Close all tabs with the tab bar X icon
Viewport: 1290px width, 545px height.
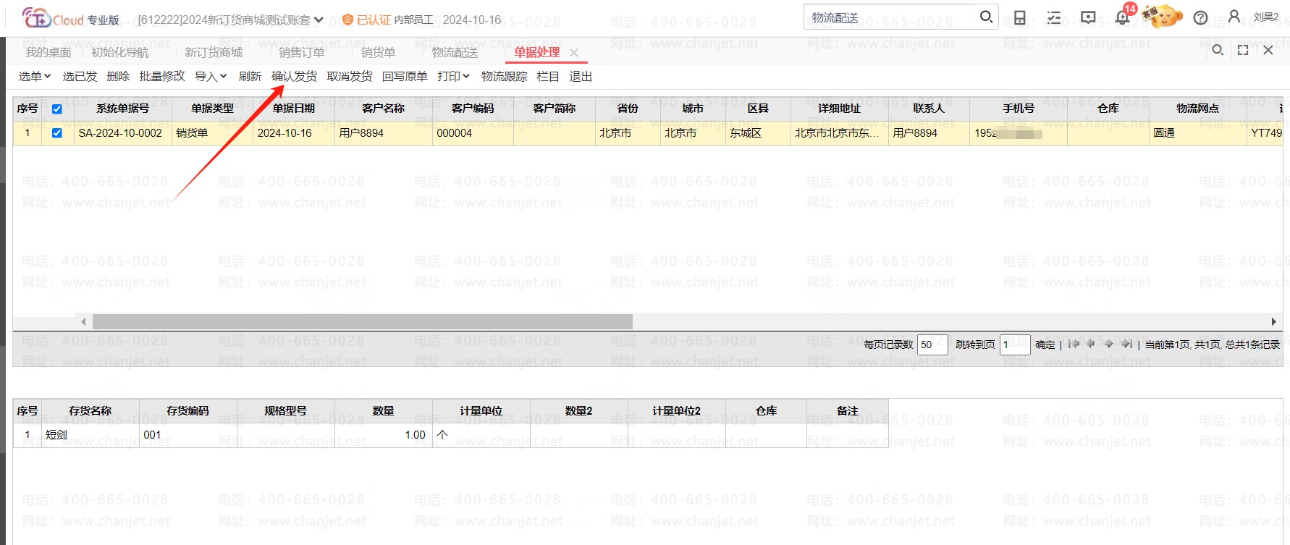pos(1268,50)
